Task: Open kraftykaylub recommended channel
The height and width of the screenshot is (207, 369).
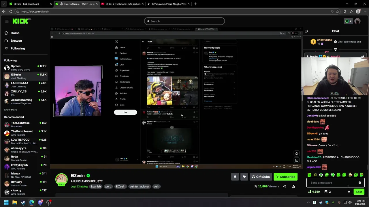Action: coord(25,167)
